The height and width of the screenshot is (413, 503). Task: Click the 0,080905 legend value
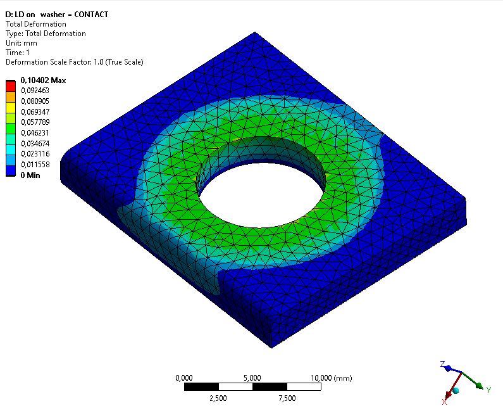pos(35,101)
